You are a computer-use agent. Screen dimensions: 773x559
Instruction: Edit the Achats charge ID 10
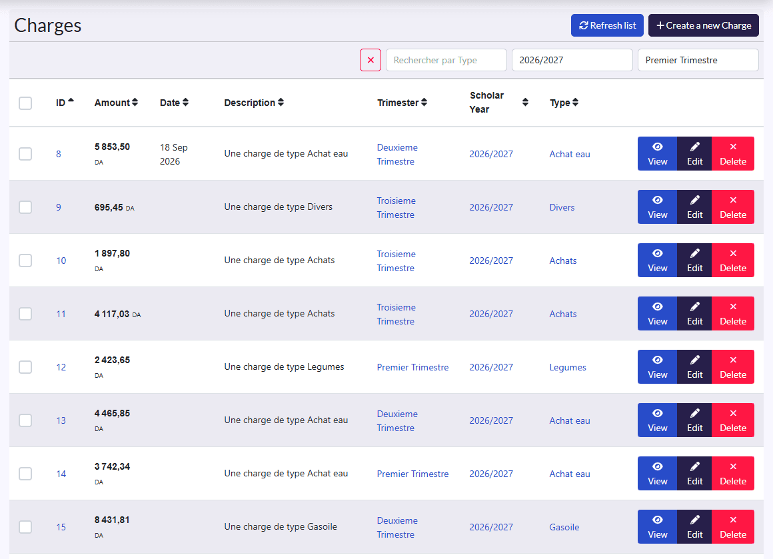[x=694, y=261]
